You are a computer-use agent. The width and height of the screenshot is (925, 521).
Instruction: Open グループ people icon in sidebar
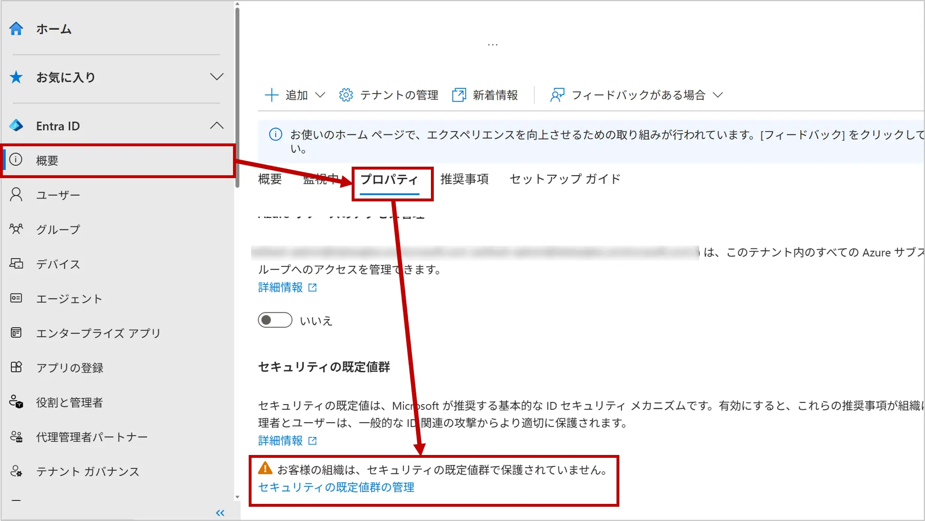coord(16,229)
